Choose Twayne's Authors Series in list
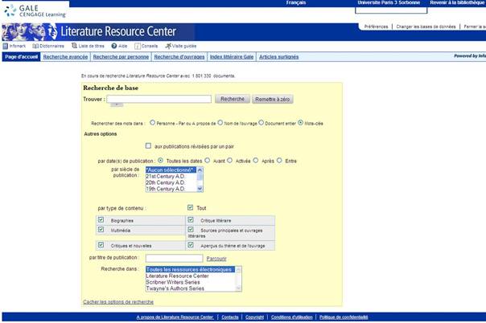The image size is (486, 323). 191,288
